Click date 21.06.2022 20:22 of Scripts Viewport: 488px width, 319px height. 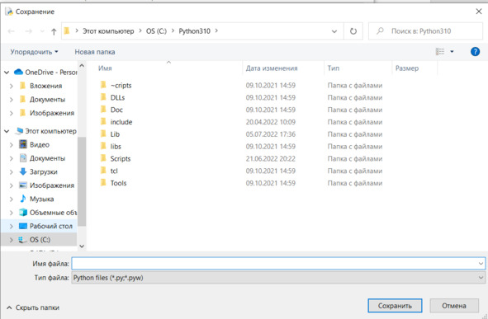pos(271,158)
